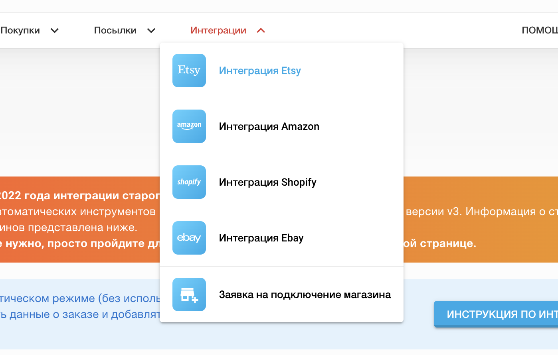
Task: Expand the chevron next to Покупки
Action: [55, 31]
